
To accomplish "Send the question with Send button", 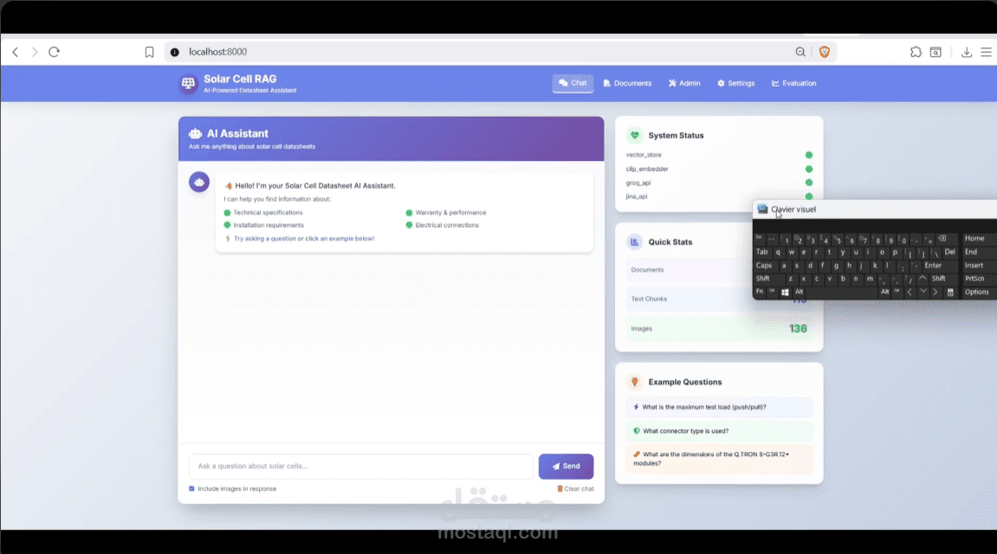I will point(566,467).
